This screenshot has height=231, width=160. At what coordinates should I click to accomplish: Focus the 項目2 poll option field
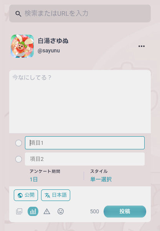[x=85, y=159]
